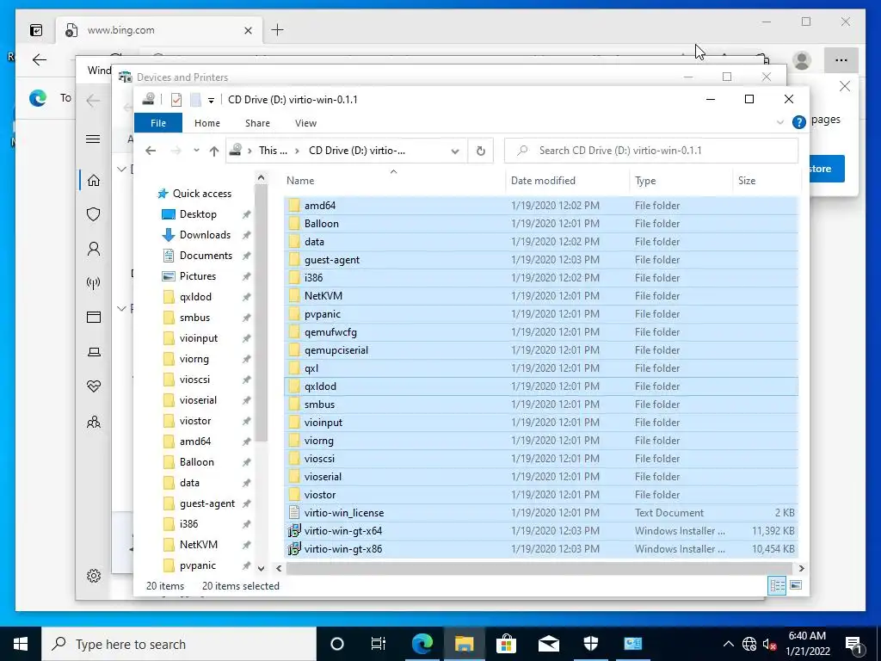Refresh the CD Drive folder view
This screenshot has width=881, height=661.
480,151
